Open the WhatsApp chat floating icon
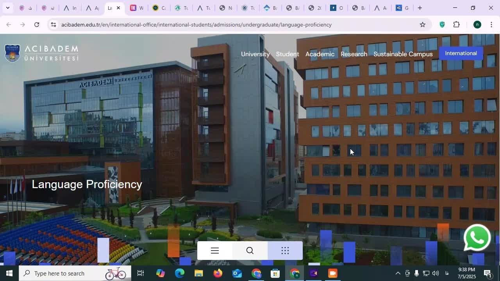Viewport: 500px width, 281px height. click(477, 238)
